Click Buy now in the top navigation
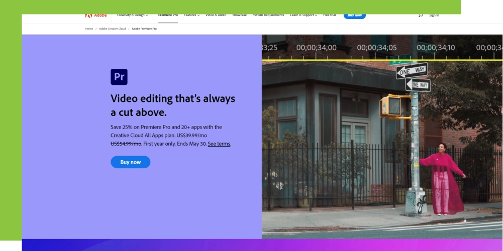503x251 pixels. [354, 16]
